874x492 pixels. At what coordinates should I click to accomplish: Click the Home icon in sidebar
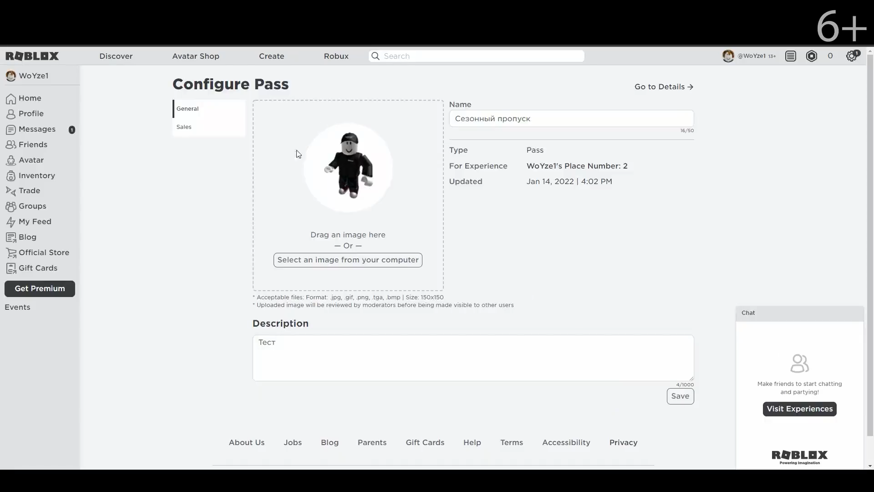11,99
